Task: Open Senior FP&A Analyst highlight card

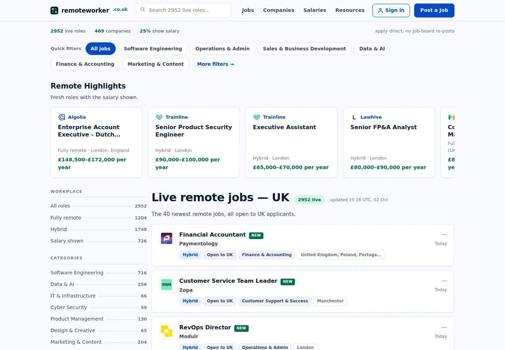Action: pyautogui.click(x=389, y=142)
